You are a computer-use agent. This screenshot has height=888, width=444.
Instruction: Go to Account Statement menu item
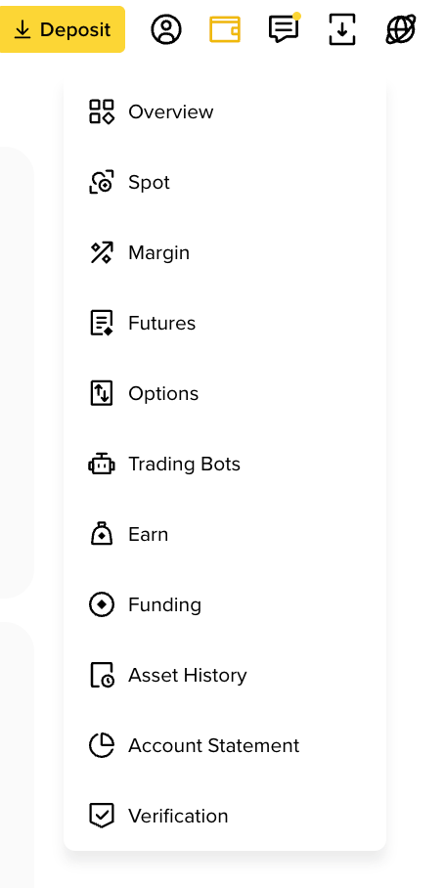click(x=225, y=745)
